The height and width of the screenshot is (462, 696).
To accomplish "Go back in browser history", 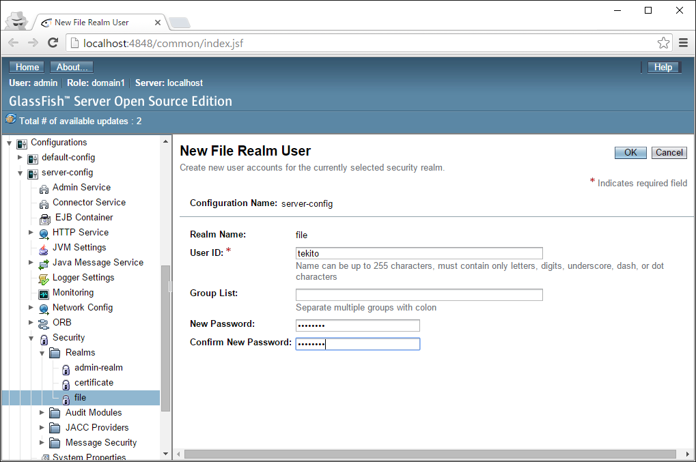I will tap(13, 42).
